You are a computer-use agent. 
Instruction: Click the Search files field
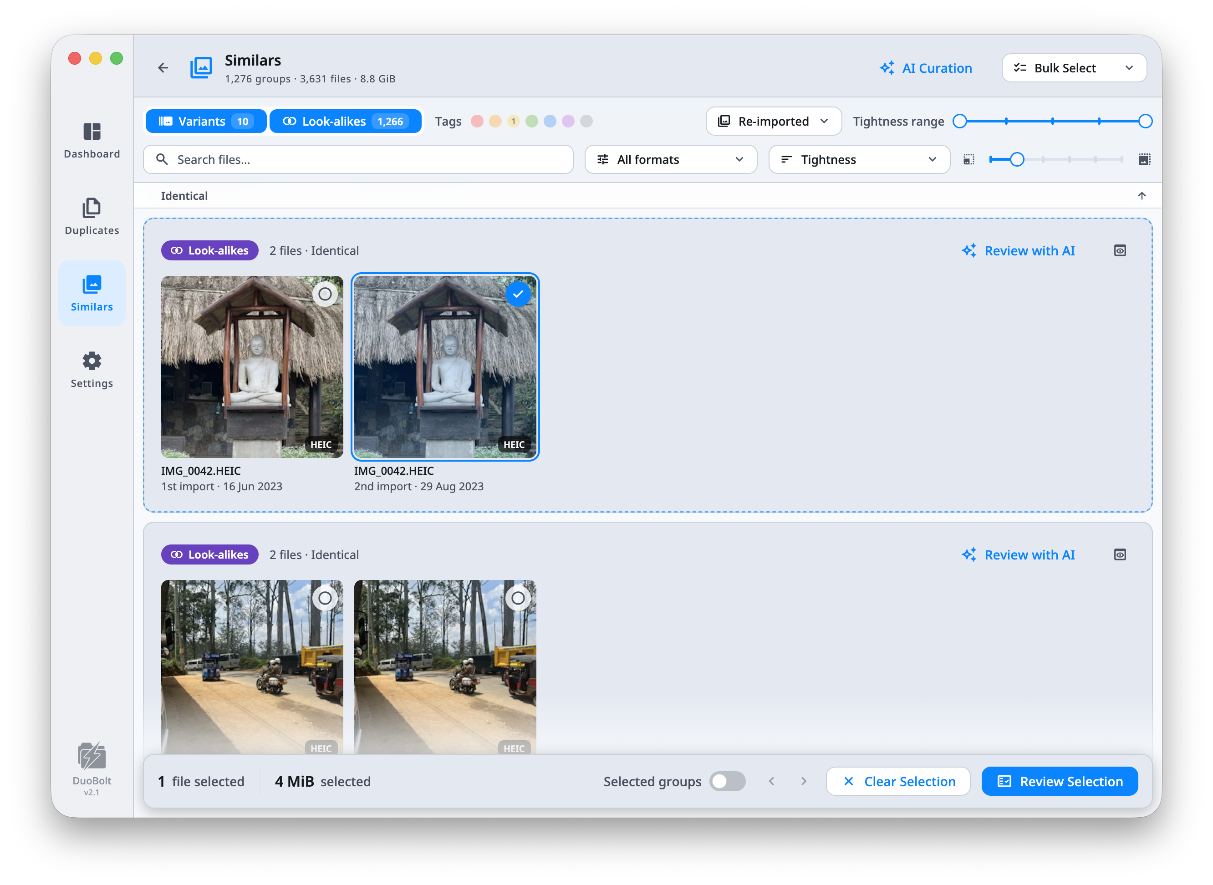click(x=358, y=159)
